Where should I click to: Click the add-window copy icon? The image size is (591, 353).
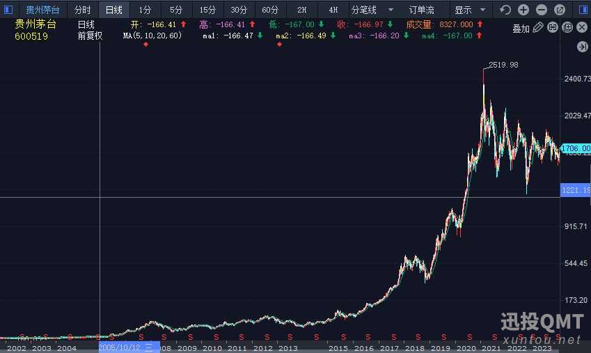click(x=567, y=28)
